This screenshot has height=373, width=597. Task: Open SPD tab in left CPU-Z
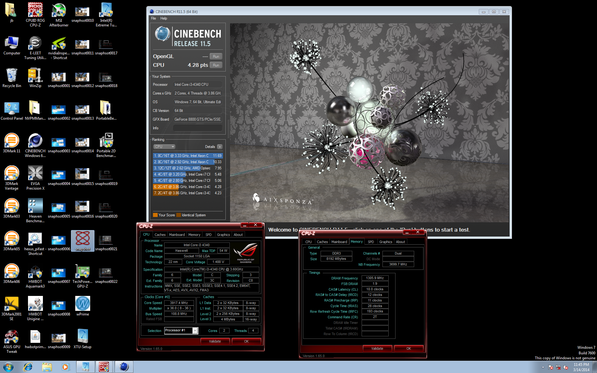[x=209, y=235]
